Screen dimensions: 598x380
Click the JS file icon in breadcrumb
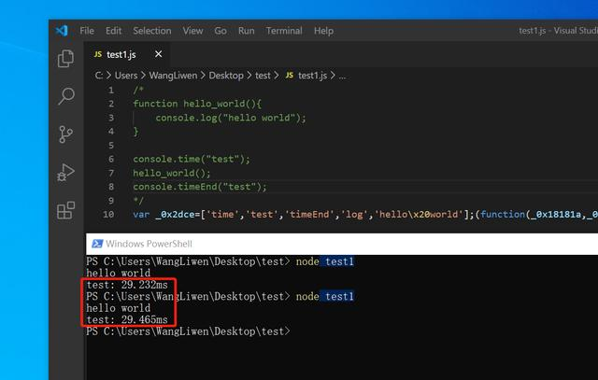point(290,75)
